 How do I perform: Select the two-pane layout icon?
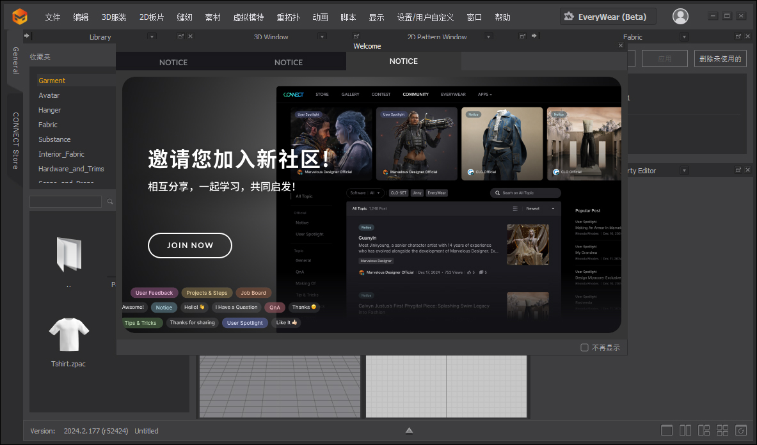pyautogui.click(x=685, y=430)
